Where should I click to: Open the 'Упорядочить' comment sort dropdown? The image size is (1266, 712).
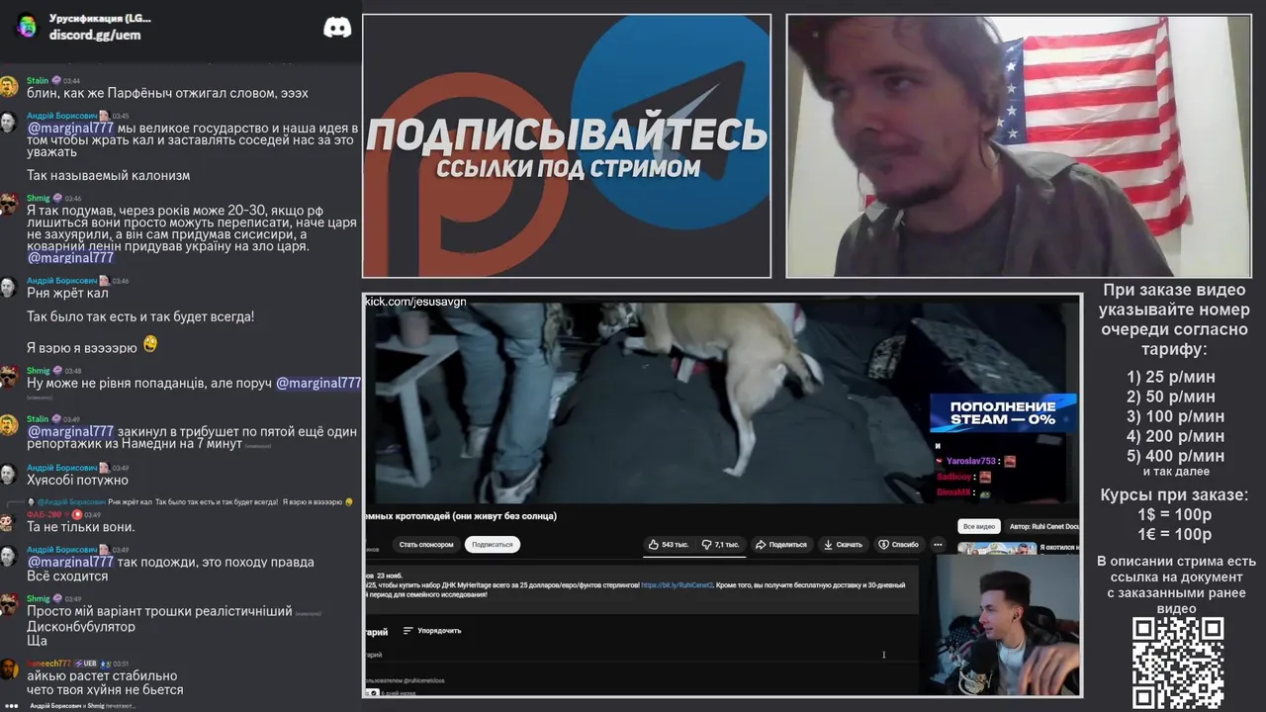(432, 630)
